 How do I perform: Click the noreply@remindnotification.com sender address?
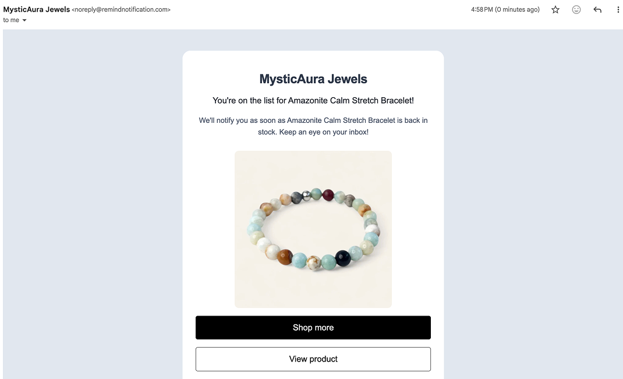click(121, 9)
